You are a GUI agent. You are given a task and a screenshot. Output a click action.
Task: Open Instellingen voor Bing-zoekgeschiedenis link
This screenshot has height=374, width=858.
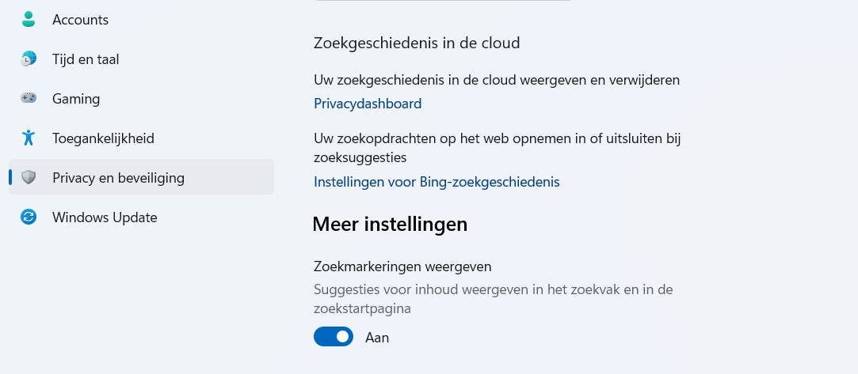pos(437,182)
